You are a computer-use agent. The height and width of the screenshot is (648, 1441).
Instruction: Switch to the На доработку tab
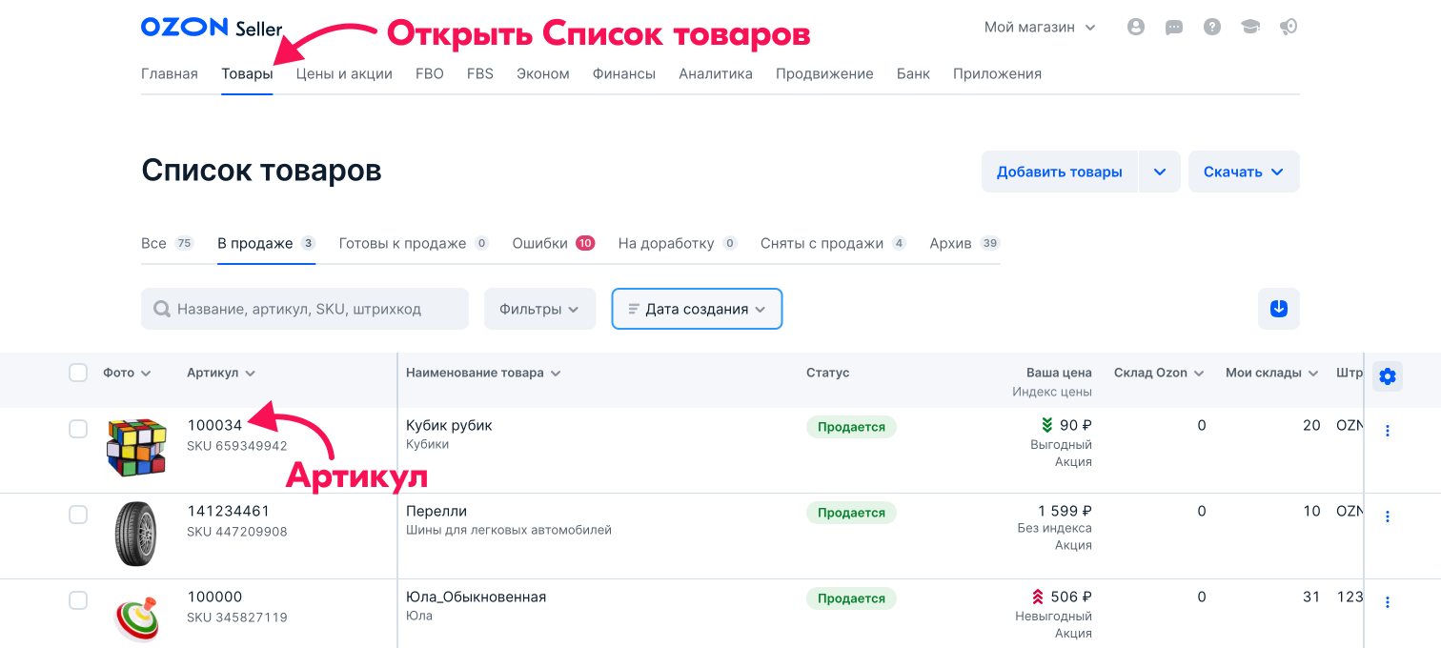coord(678,243)
